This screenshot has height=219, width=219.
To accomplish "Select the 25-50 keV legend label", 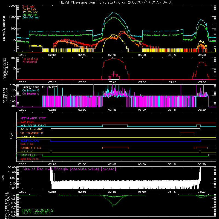I will tap(30, 15).
